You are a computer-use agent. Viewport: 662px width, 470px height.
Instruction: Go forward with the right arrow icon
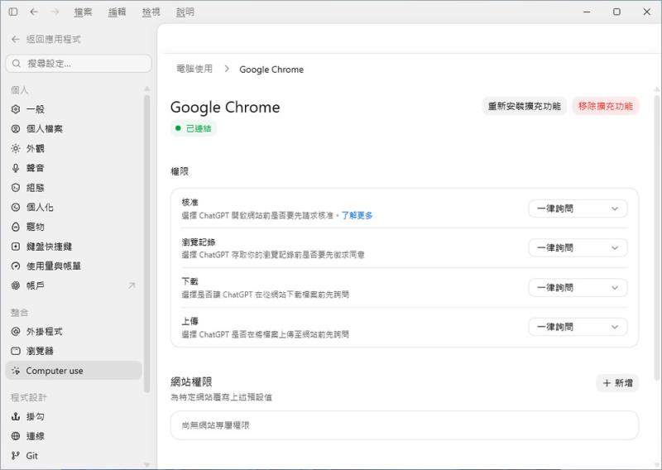pyautogui.click(x=55, y=12)
